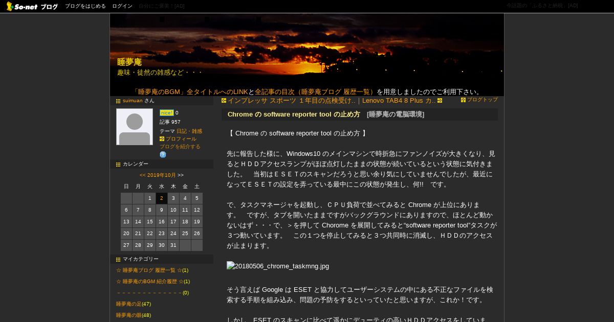Open the 睡夢庵の眼 category
Image resolution: width=614 pixels, height=322 pixels.
[x=129, y=315]
